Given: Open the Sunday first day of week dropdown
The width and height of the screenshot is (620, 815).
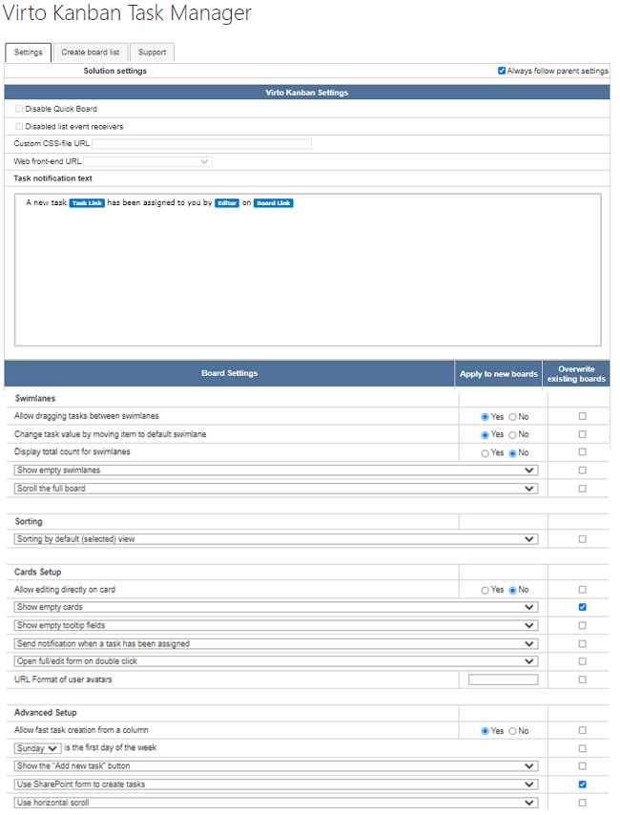Looking at the screenshot, I should pos(37,748).
